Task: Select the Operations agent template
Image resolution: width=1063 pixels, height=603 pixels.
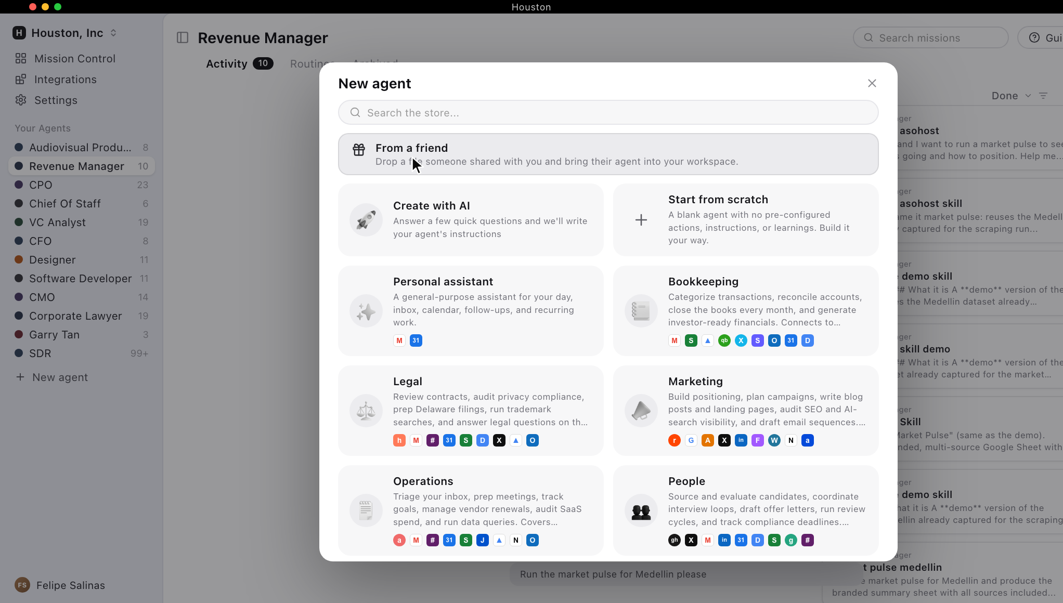Action: (x=471, y=510)
